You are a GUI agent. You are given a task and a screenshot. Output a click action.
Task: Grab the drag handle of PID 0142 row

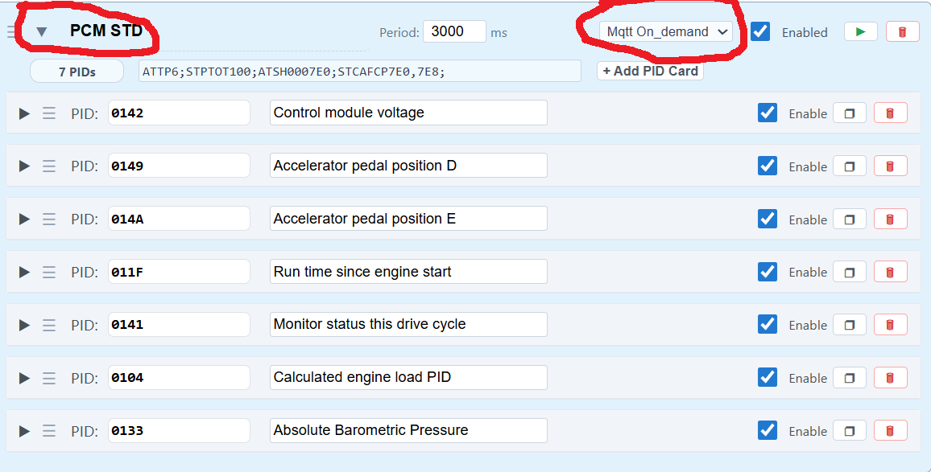48,113
